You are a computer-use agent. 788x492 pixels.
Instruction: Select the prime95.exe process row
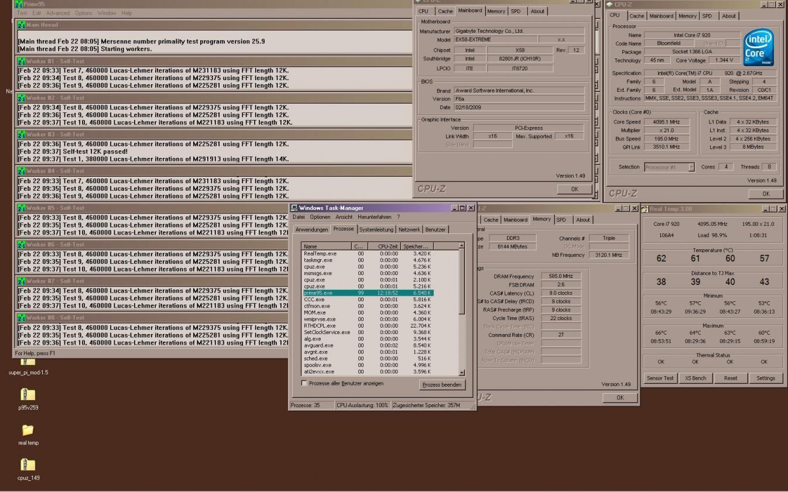coord(368,293)
